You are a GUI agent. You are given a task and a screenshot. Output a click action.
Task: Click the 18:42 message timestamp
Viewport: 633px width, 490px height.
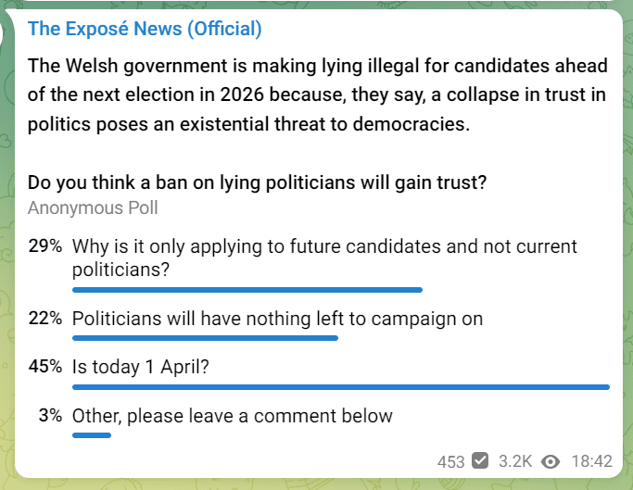click(x=592, y=461)
